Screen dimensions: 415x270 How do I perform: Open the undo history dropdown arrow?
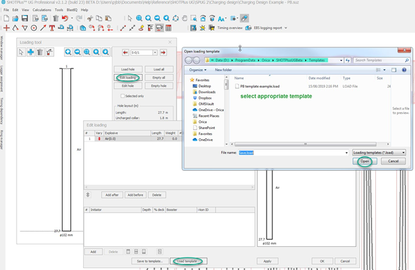[72, 19]
